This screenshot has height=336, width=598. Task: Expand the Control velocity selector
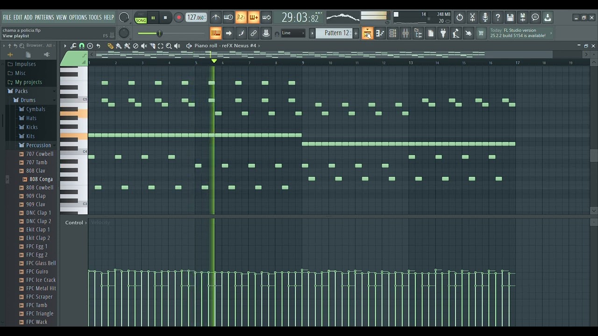[x=76, y=223]
